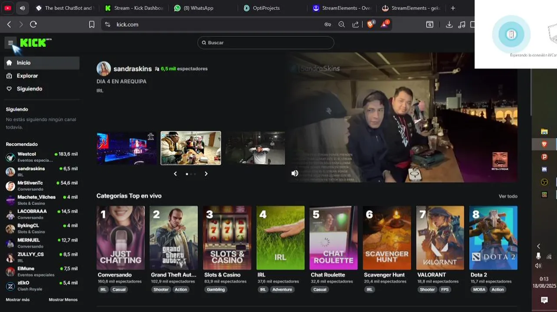The height and width of the screenshot is (312, 557).
Task: Open BykingCL recommended channel
Action: click(x=42, y=228)
